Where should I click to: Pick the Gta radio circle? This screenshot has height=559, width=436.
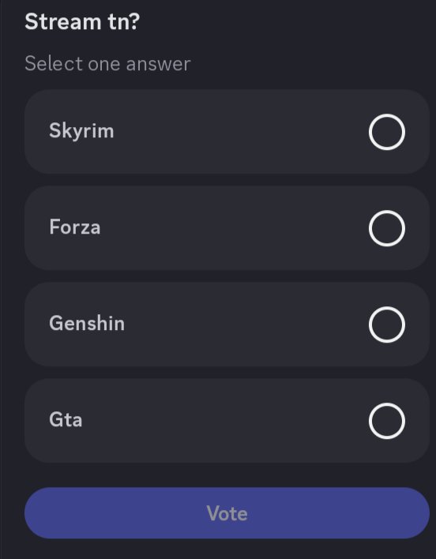(x=387, y=421)
